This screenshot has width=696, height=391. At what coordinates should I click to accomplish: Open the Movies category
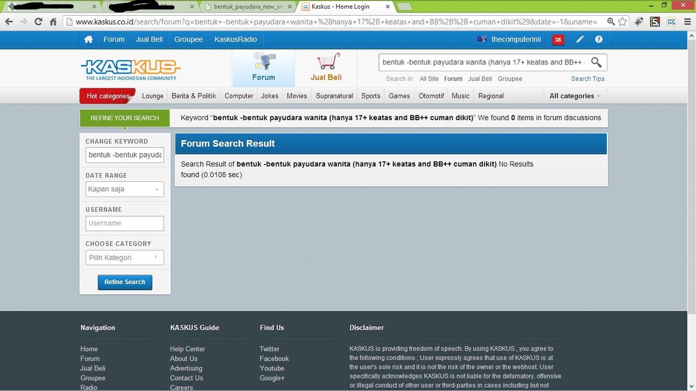(297, 96)
